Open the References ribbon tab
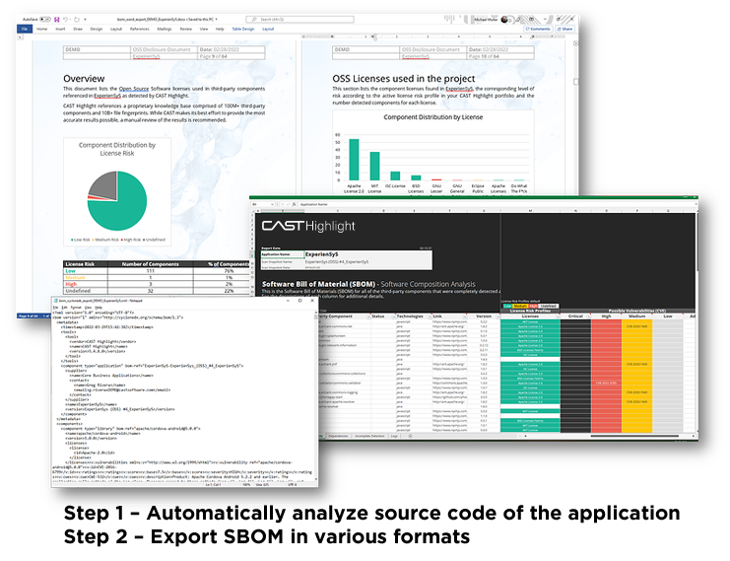 point(139,29)
